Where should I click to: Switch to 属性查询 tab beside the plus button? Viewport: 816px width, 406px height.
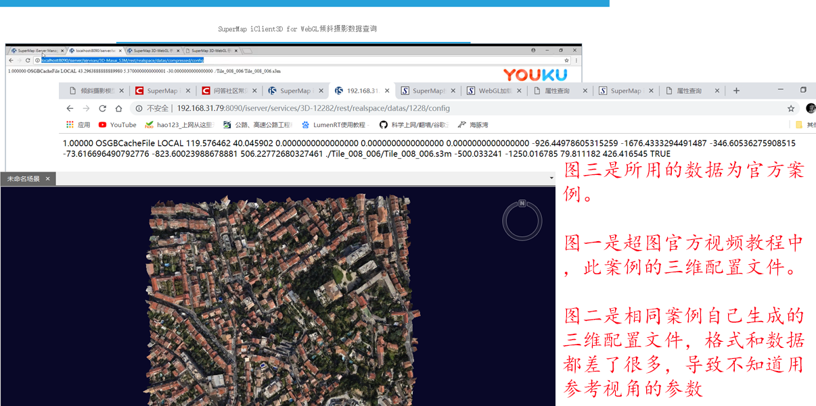point(692,91)
